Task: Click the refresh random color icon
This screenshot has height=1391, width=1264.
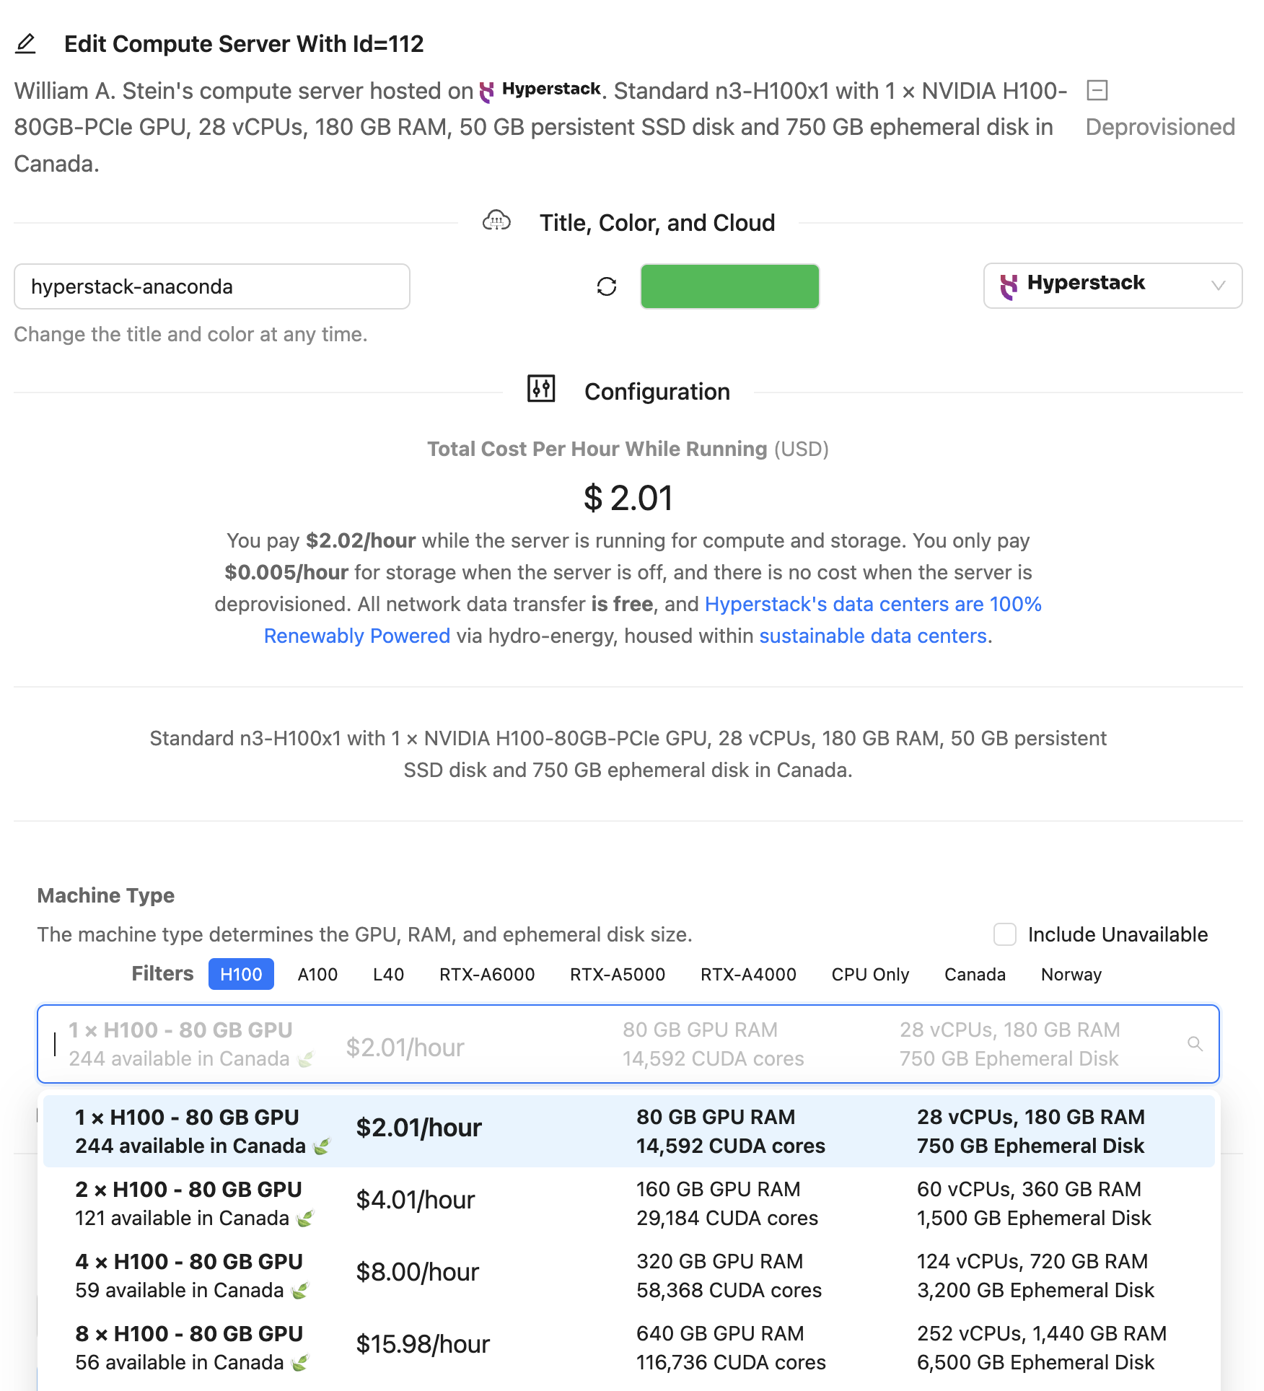Action: 607,286
